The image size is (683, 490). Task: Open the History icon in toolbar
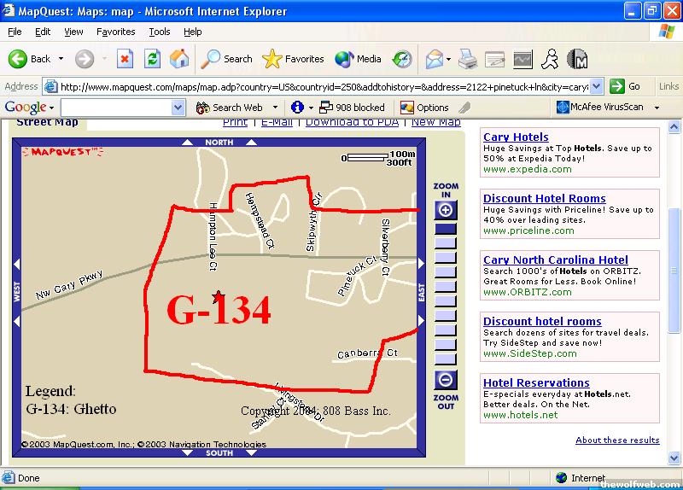coord(402,59)
